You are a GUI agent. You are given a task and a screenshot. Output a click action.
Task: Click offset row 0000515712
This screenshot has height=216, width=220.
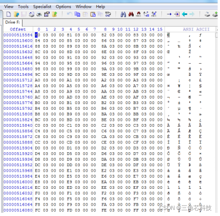(x=18, y=80)
